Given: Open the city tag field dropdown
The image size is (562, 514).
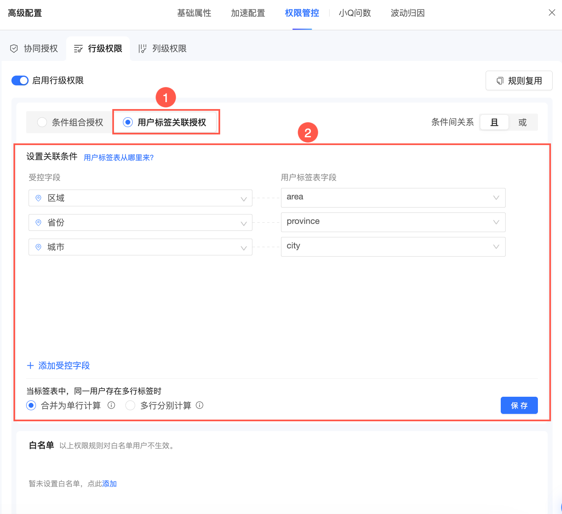Looking at the screenshot, I should point(393,247).
